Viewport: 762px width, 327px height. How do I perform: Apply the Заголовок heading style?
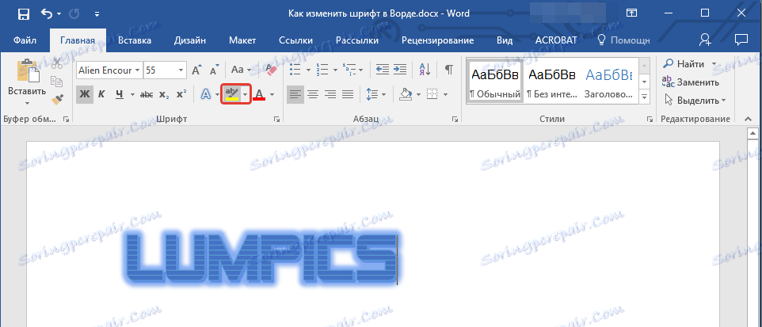click(x=609, y=81)
